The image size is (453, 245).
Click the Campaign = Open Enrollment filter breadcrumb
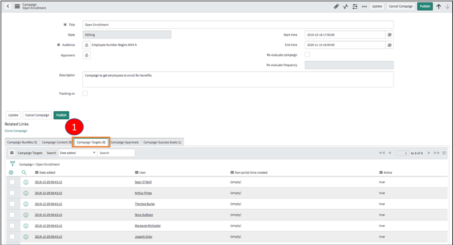(39, 164)
